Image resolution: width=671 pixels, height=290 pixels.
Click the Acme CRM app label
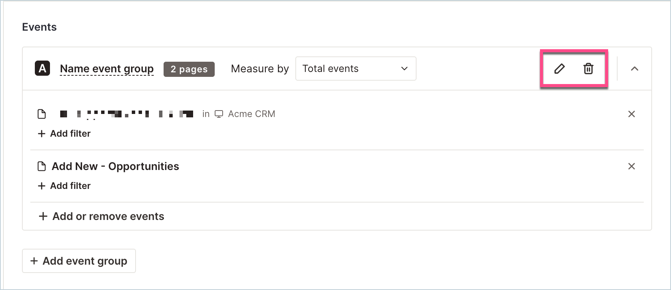pyautogui.click(x=251, y=114)
